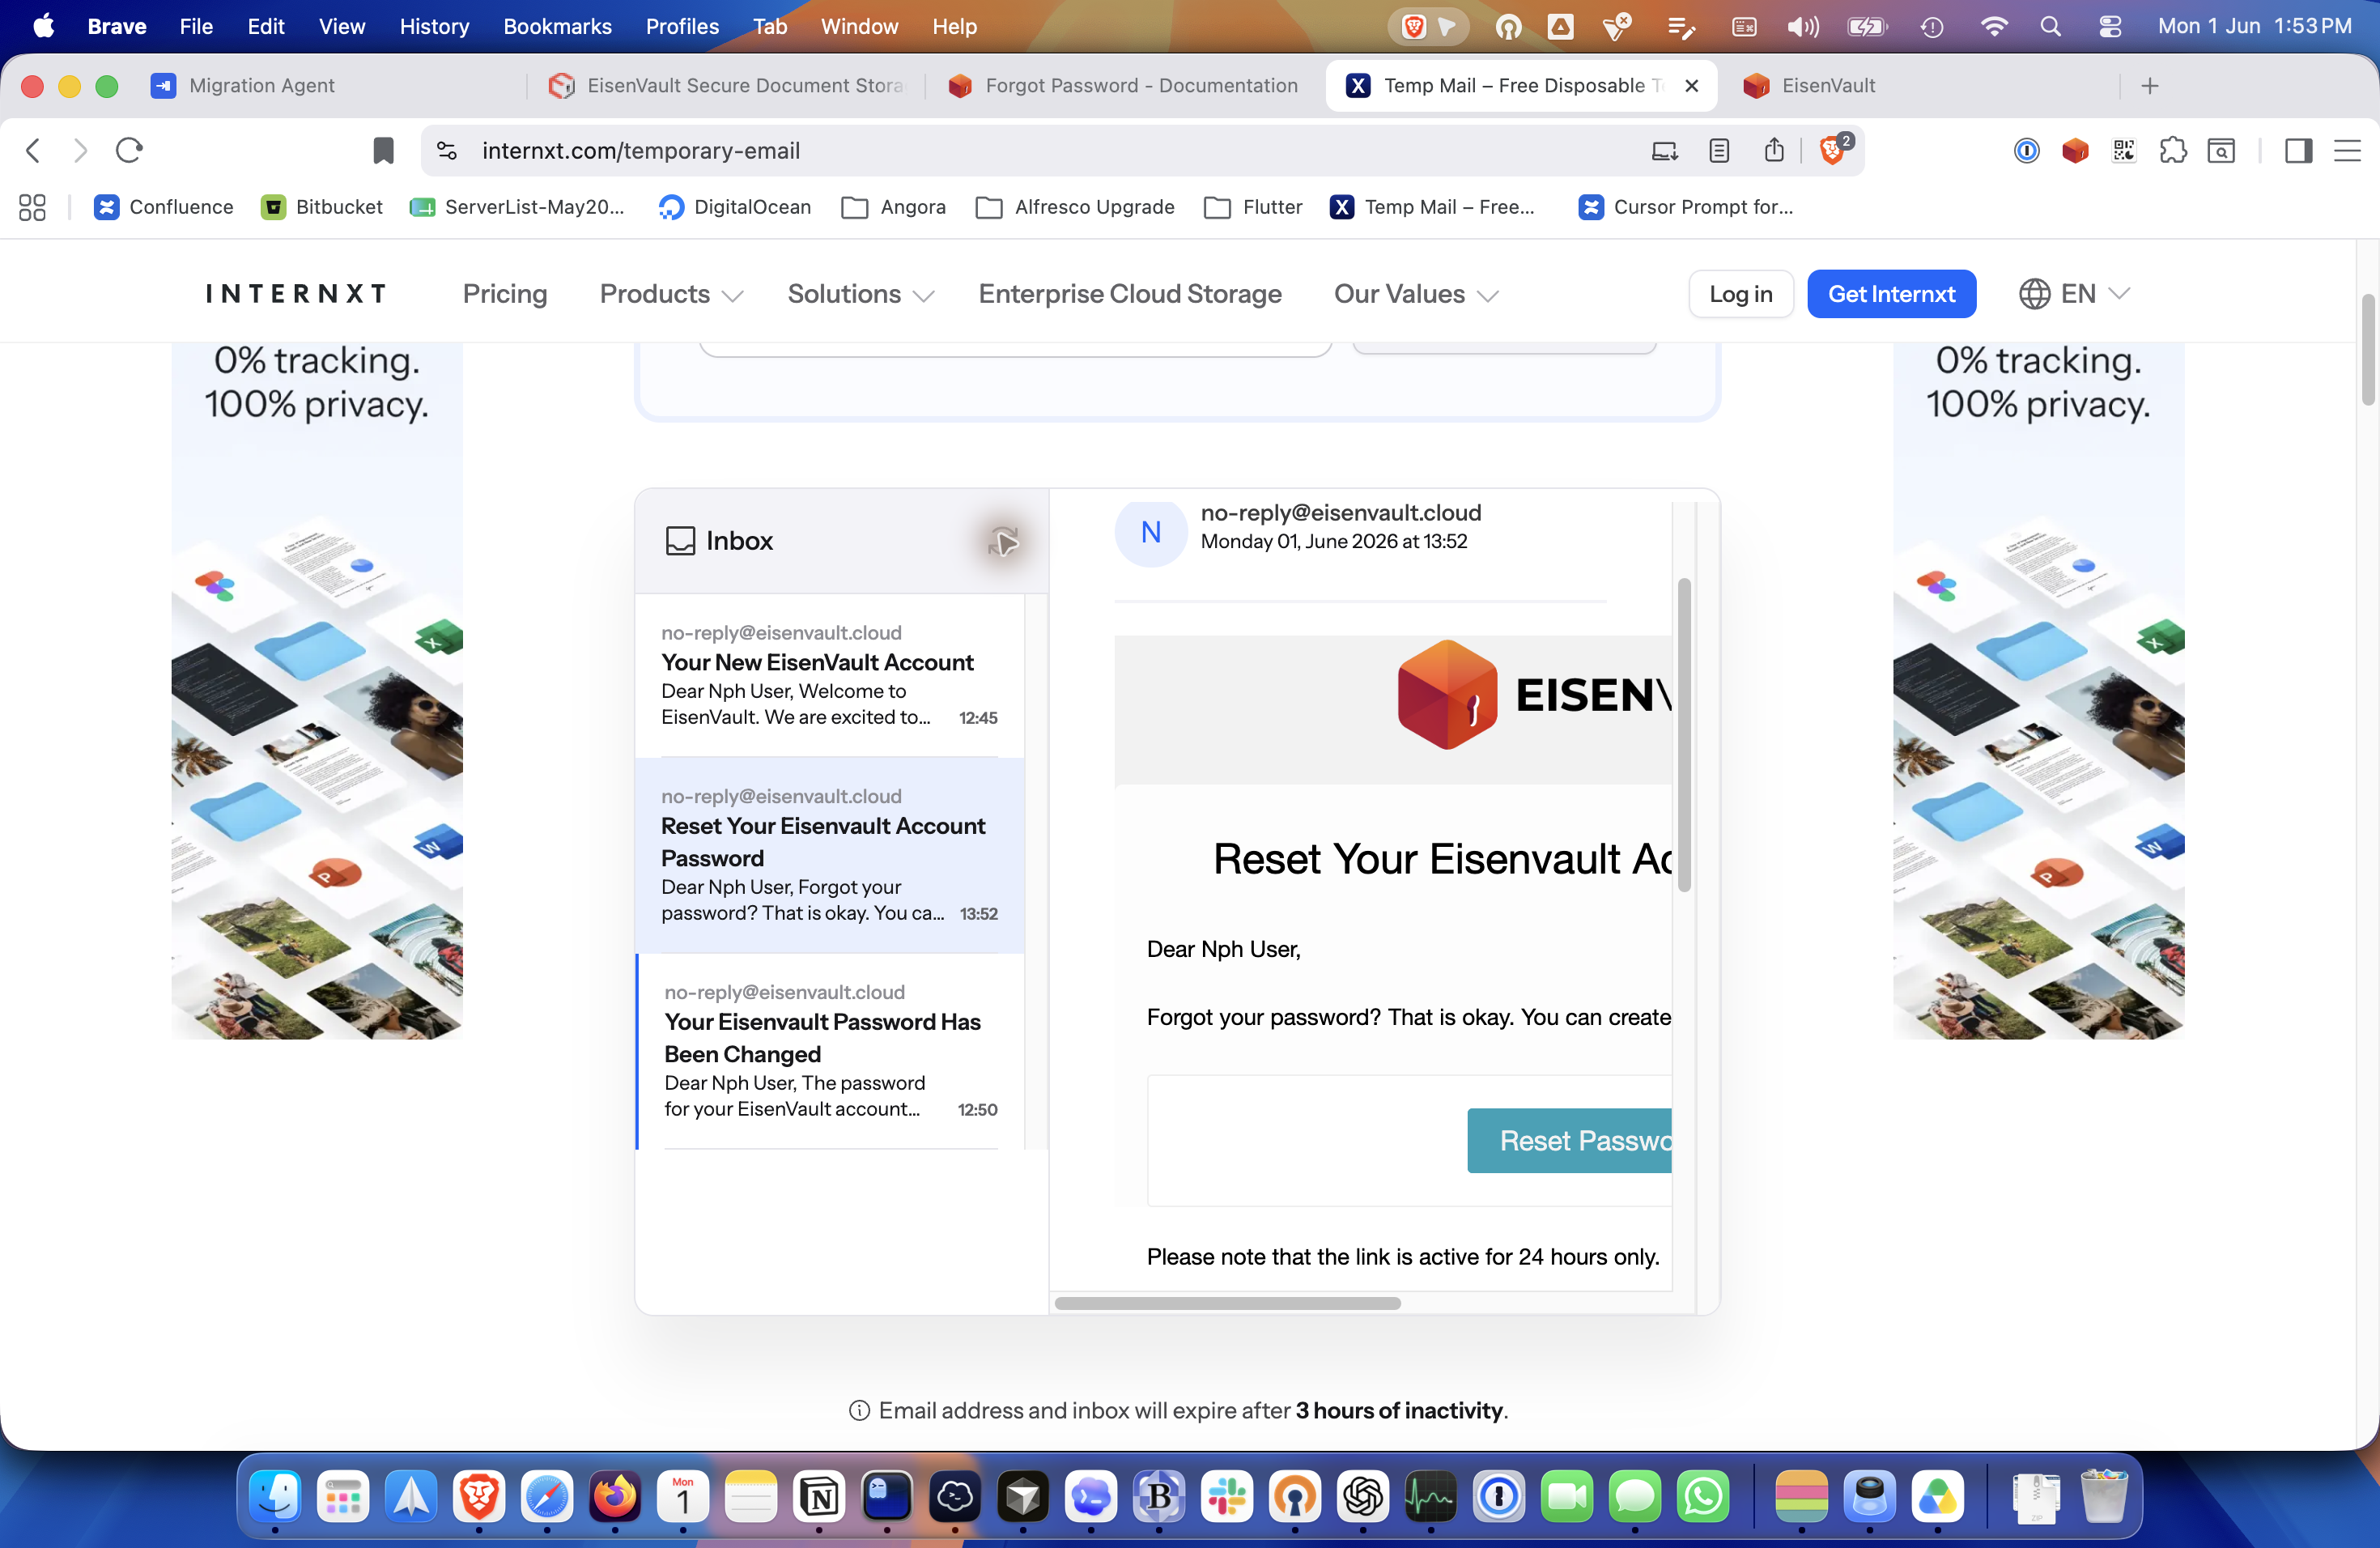Close the Temp Mail tab
The width and height of the screenshot is (2380, 1548).
[x=1691, y=86]
